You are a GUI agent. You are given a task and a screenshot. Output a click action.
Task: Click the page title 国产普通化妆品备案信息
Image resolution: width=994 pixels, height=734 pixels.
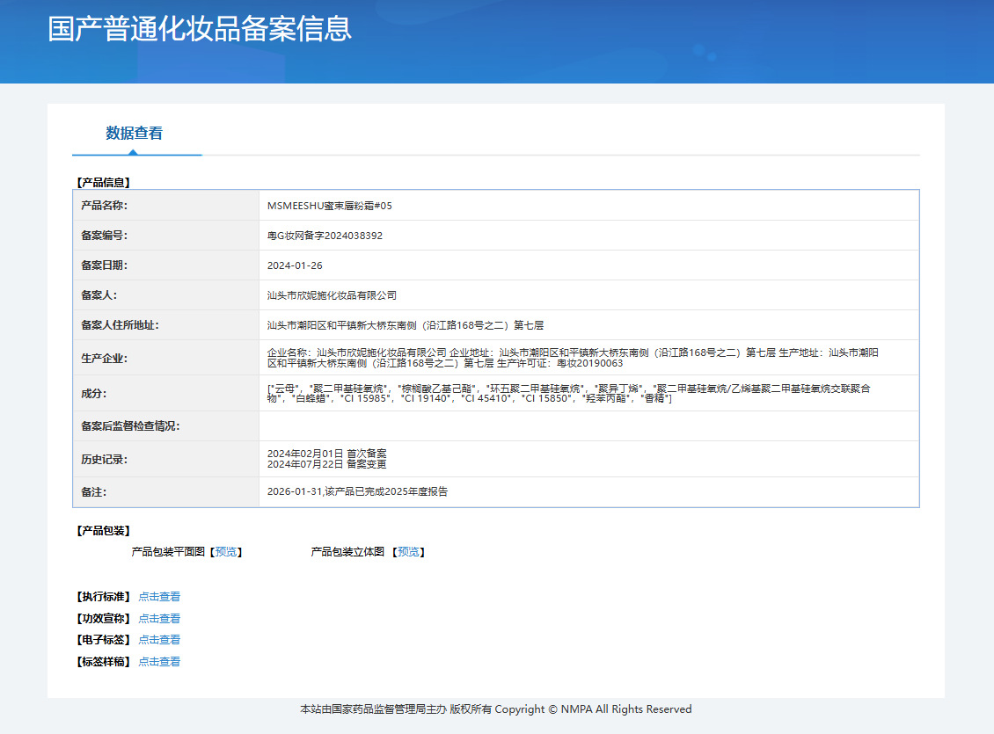pos(200,29)
